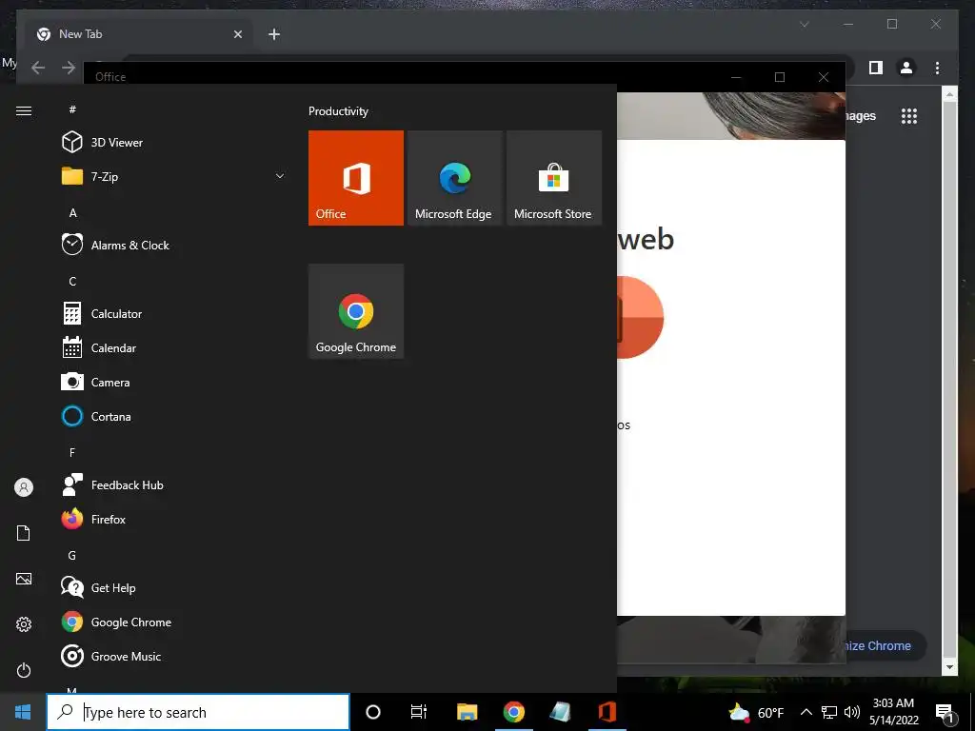Click the Chrome scrollbar up arrow
This screenshot has height=731, width=975.
949,94
